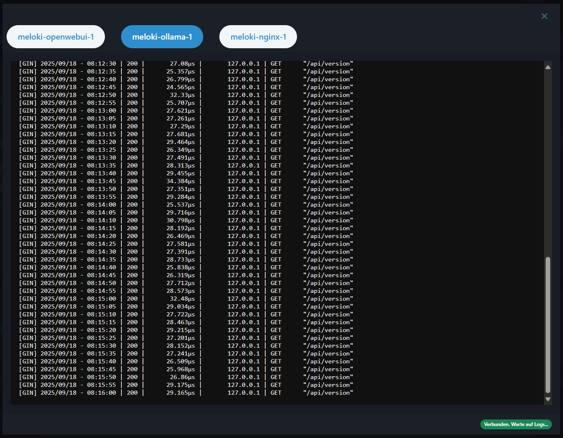This screenshot has width=563, height=438.
Task: Click the 34.384µs latency value
Action: (x=181, y=181)
